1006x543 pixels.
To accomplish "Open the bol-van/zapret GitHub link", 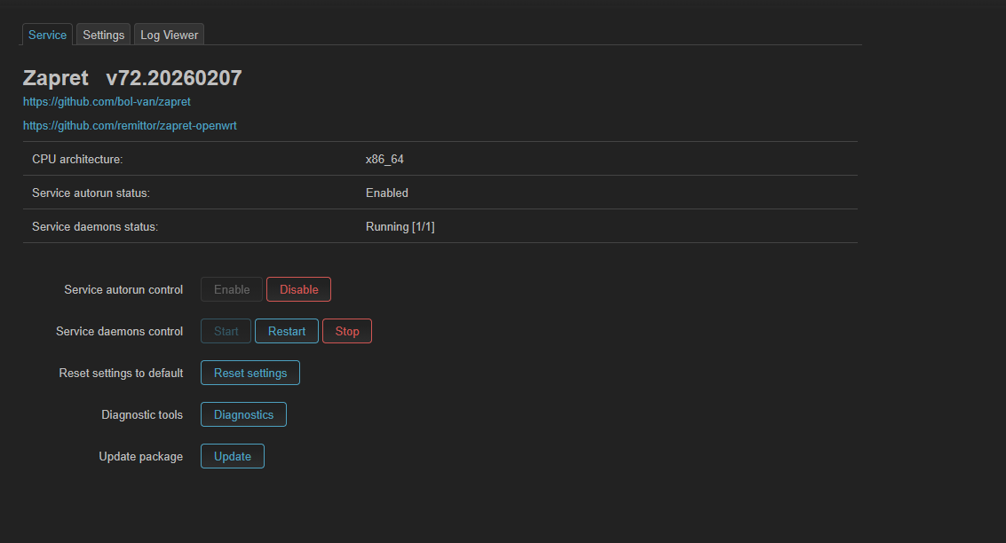I will [x=107, y=101].
